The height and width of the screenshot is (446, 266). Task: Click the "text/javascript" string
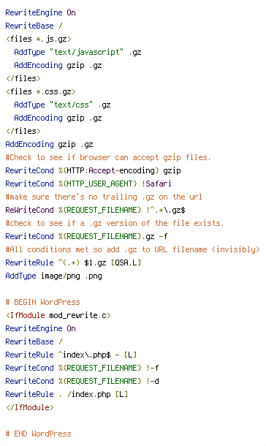coord(86,52)
